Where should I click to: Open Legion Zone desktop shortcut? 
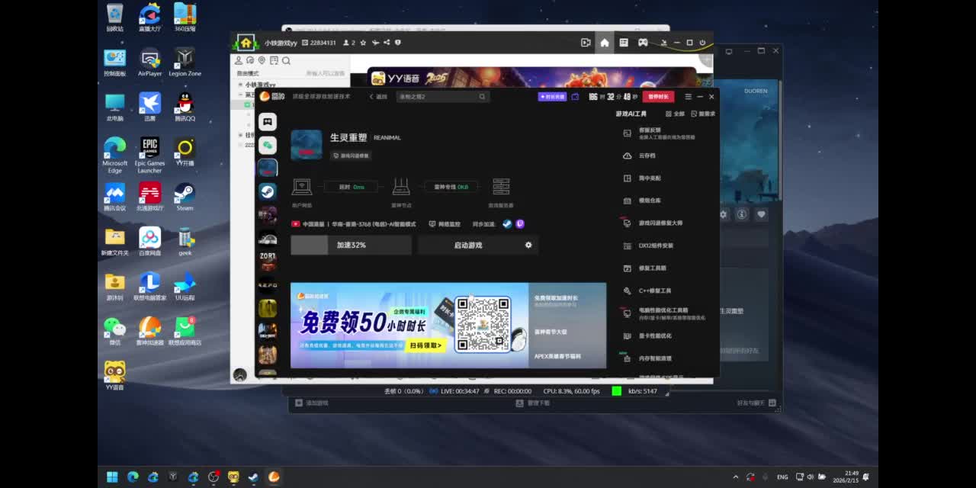coord(185,62)
